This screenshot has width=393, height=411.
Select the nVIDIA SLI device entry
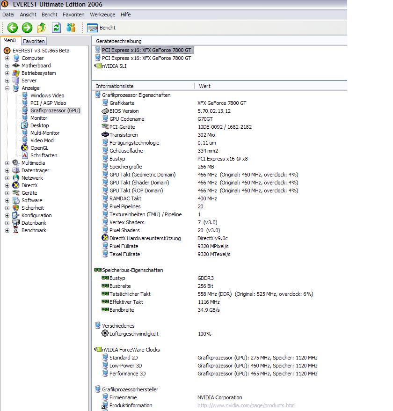point(114,66)
